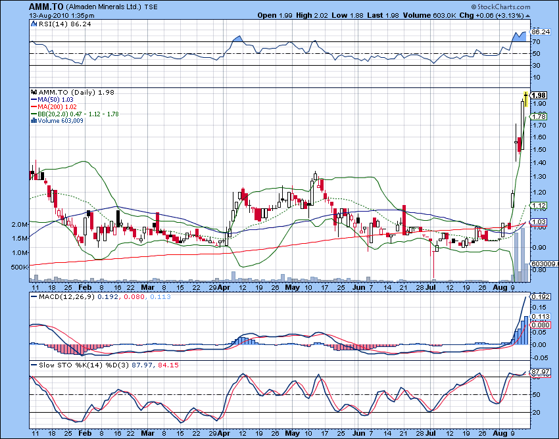Click the 1.0M volume axis label

20,252
